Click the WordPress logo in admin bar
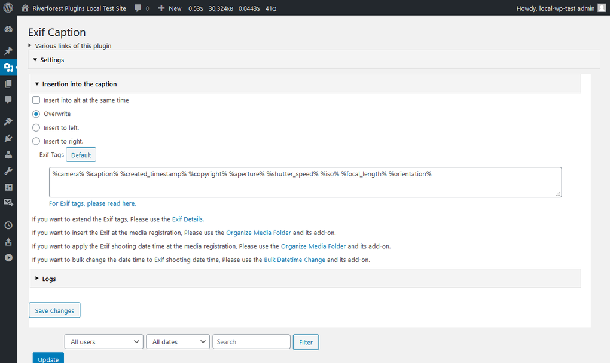This screenshot has height=363, width=610. (x=8, y=8)
